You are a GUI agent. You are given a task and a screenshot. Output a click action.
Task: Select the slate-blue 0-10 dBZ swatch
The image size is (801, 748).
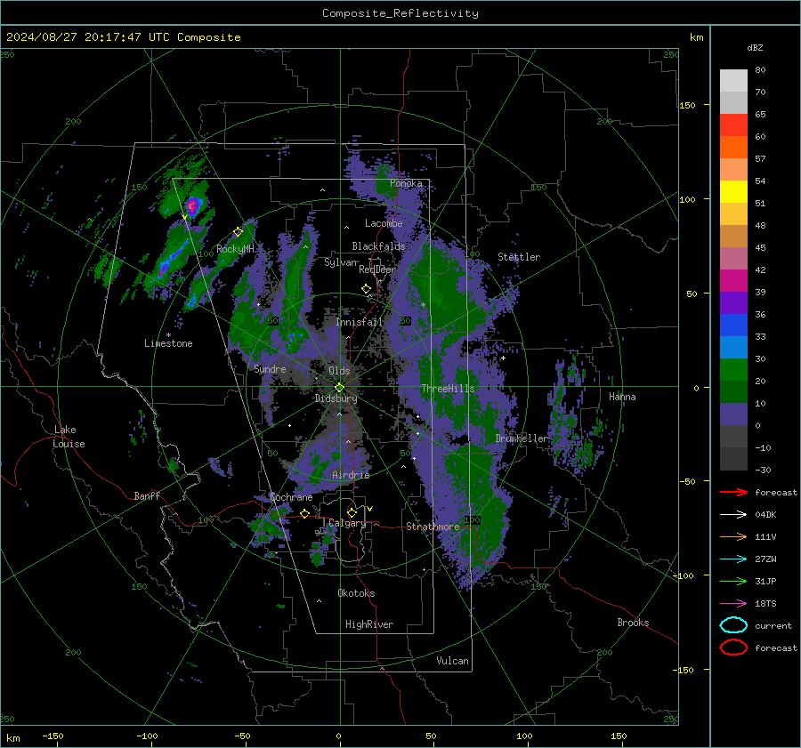[733, 414]
